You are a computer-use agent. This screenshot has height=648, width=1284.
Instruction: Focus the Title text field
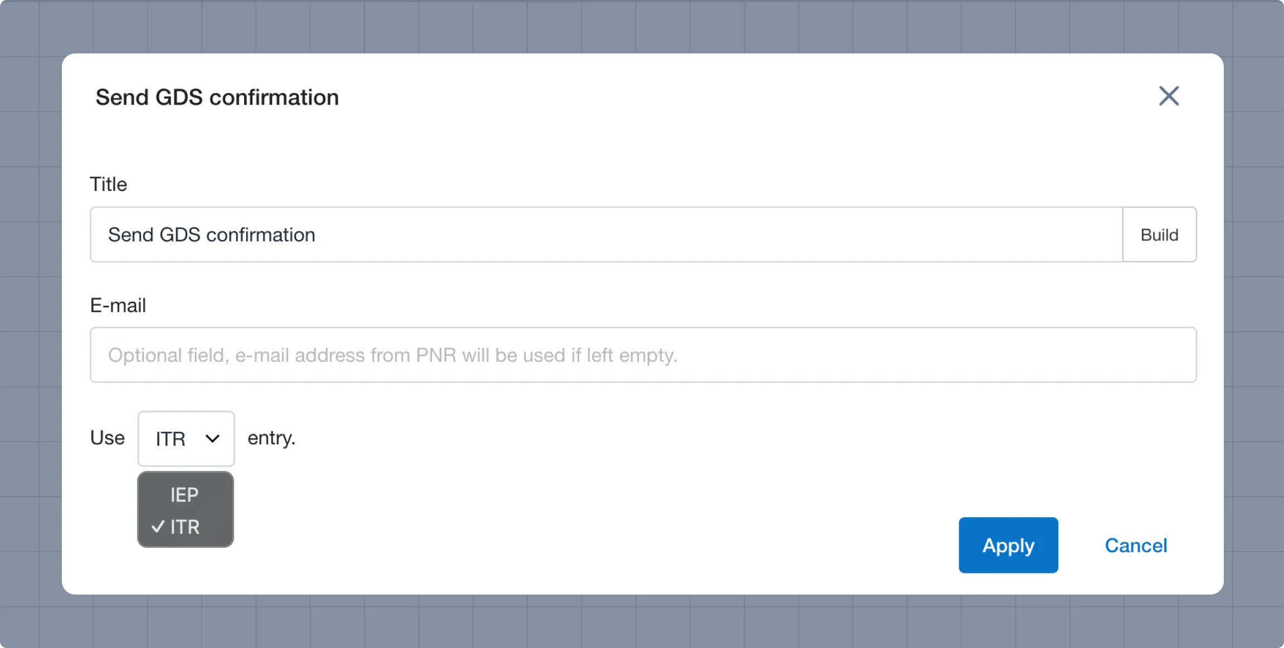pos(606,234)
